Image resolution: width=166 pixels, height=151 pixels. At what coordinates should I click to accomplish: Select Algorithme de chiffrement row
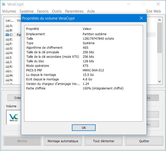click(x=84, y=48)
